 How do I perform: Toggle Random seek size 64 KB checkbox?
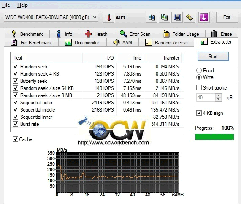(x=15, y=88)
